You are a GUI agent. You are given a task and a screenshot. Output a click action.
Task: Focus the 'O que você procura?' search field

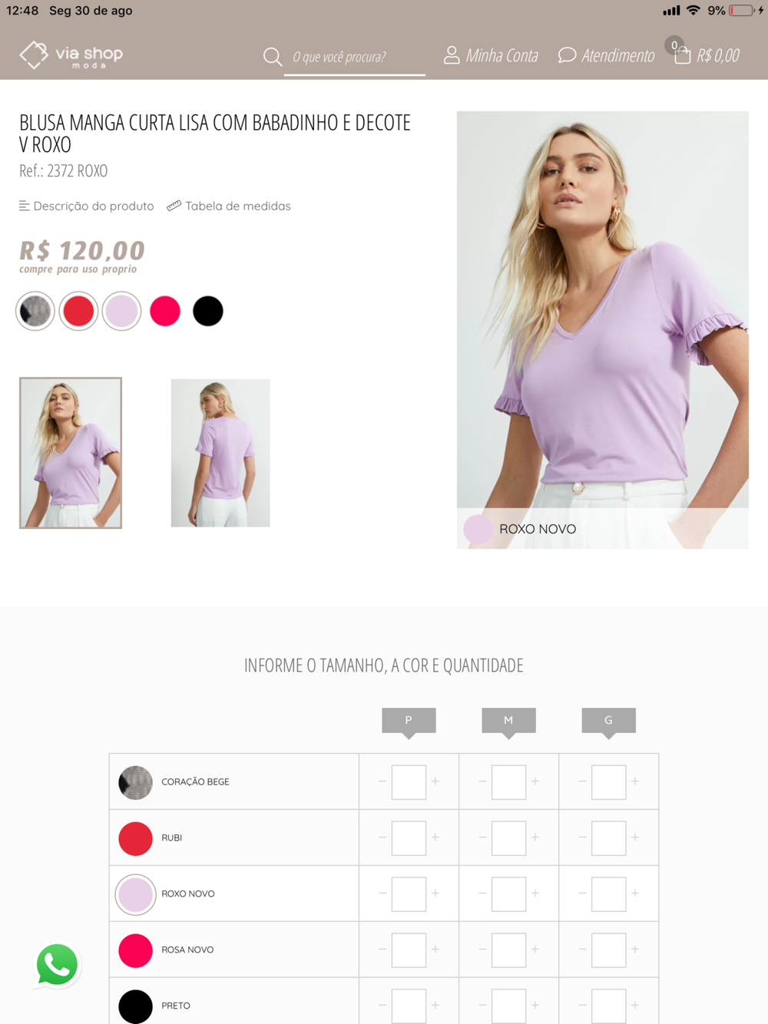click(x=354, y=57)
